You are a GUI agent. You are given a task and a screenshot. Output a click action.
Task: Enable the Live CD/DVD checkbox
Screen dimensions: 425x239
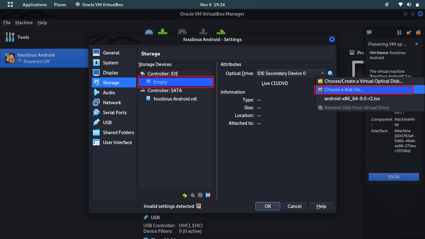pos(258,83)
